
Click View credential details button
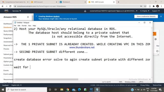click(146, 16)
